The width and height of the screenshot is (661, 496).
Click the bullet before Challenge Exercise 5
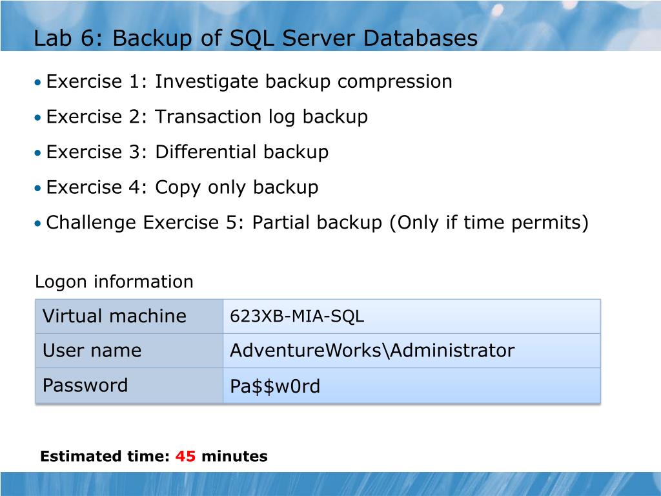(x=38, y=223)
